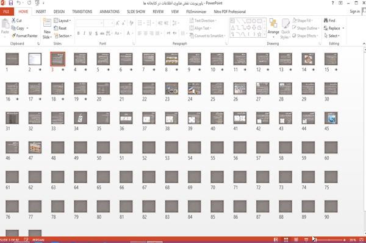The height and width of the screenshot is (243, 366).
Task: Toggle text Shadow formatting
Action: [96, 33]
